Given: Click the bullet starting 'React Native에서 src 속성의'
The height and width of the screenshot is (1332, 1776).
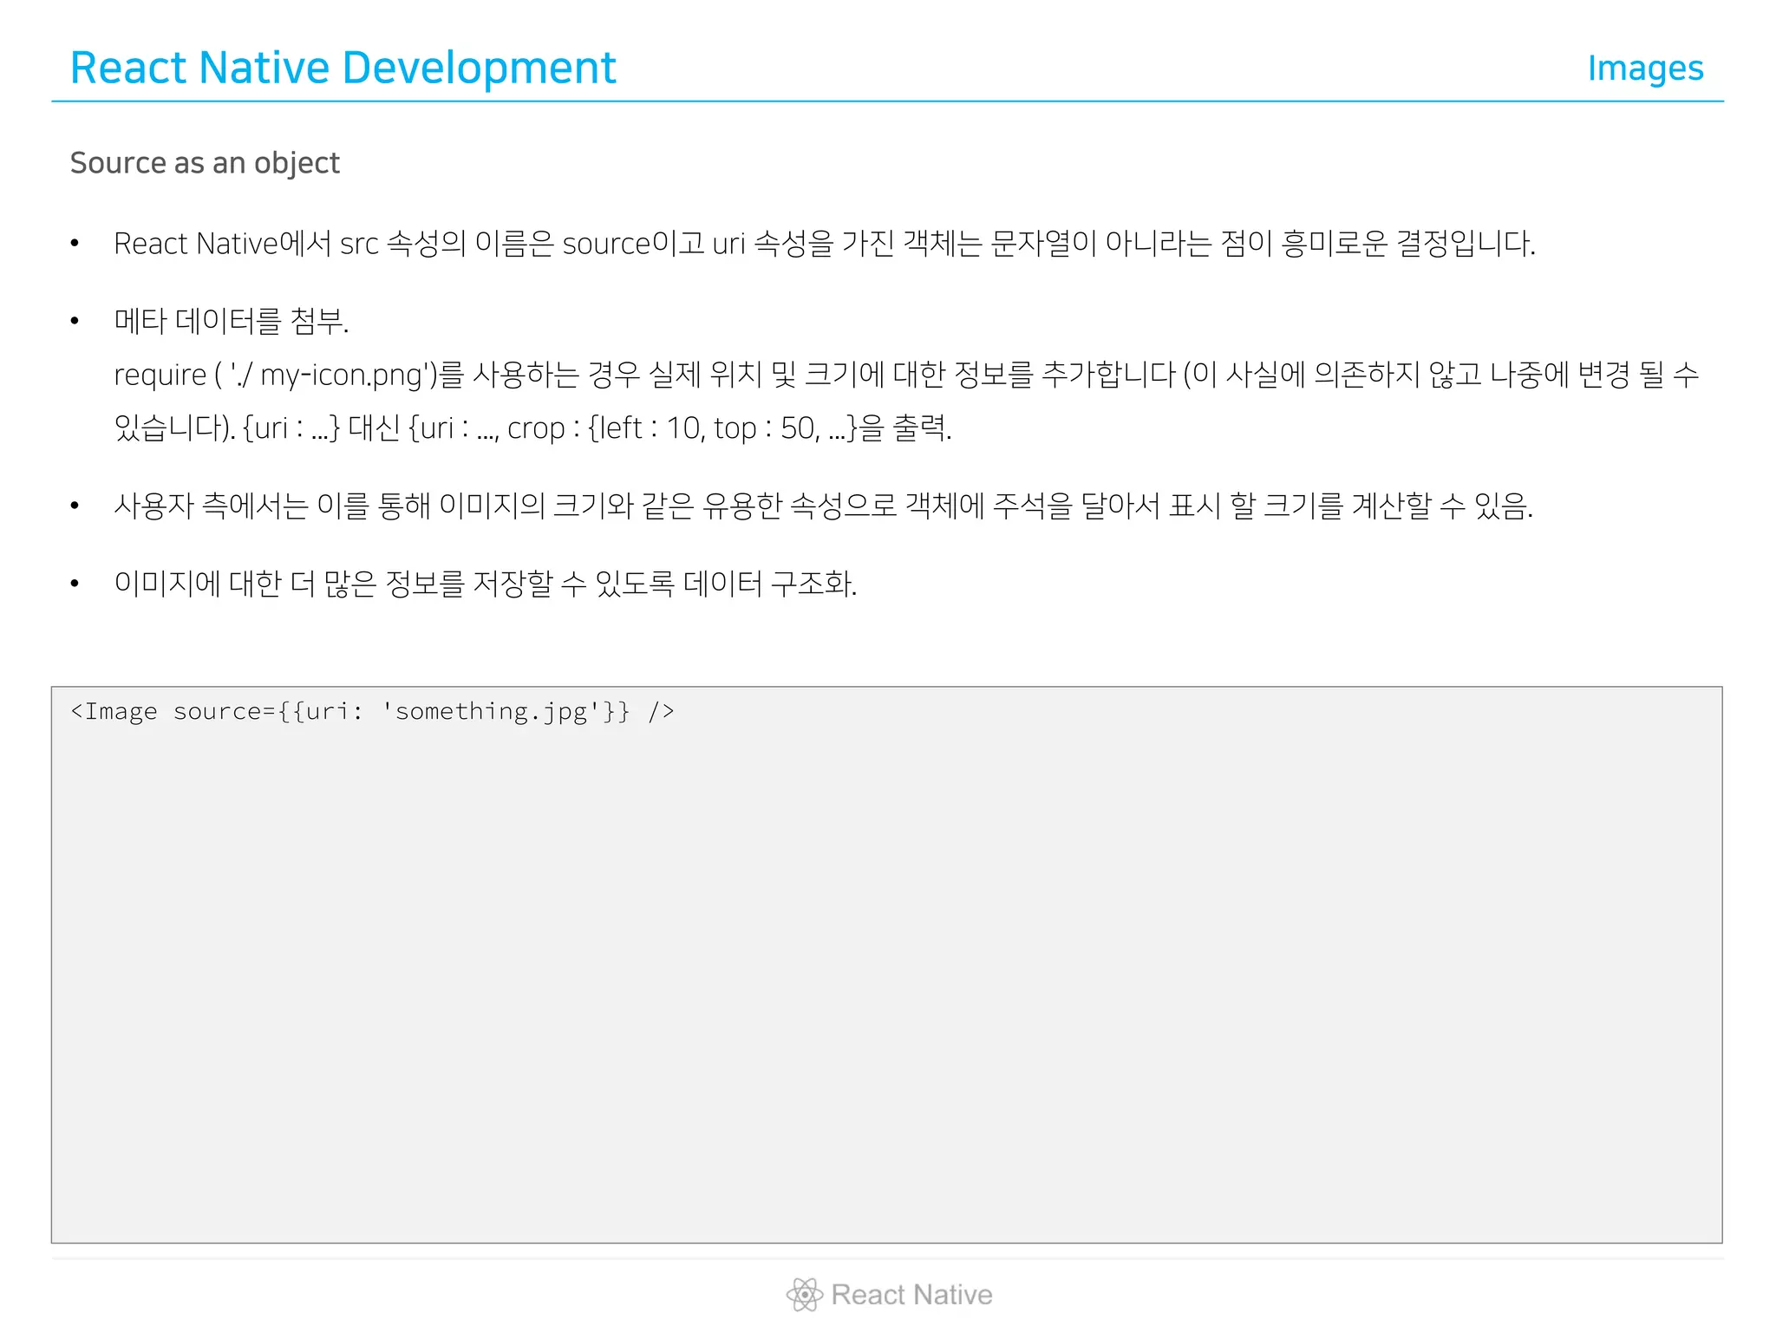Looking at the screenshot, I should tap(824, 244).
